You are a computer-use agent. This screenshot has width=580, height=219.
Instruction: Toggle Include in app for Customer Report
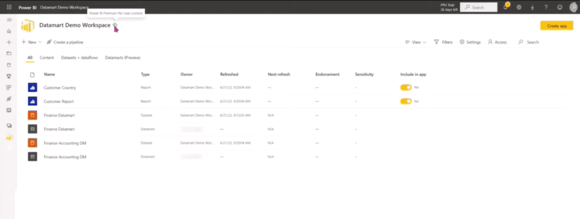[x=406, y=101]
